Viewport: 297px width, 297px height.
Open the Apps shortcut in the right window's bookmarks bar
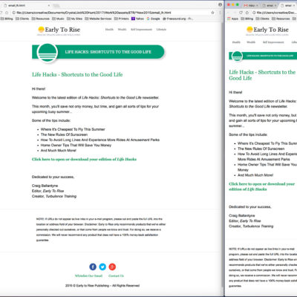[232, 19]
